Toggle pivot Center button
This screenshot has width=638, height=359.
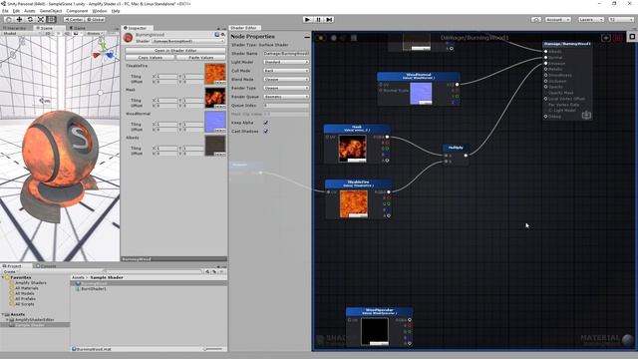73,19
